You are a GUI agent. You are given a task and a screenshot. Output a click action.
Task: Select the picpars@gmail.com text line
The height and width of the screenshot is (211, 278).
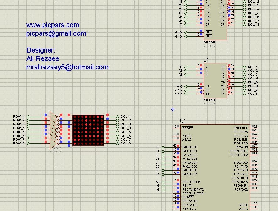click(x=56, y=33)
